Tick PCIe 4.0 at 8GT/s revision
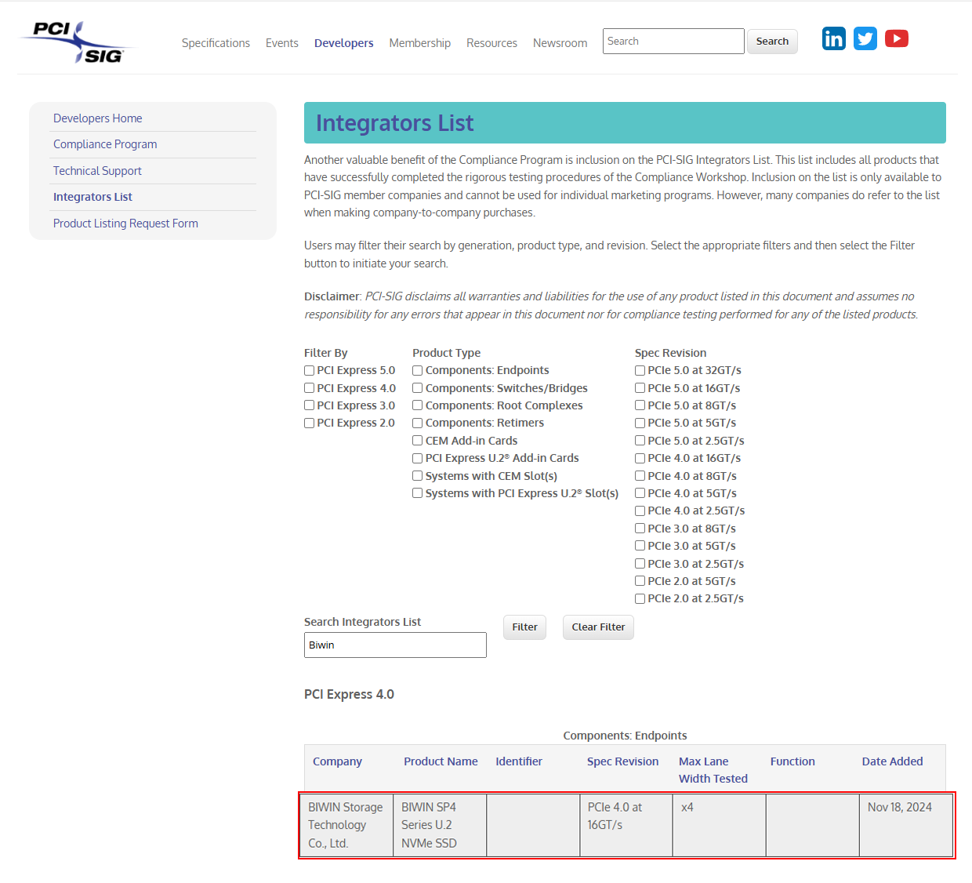972x883 pixels. tap(640, 476)
